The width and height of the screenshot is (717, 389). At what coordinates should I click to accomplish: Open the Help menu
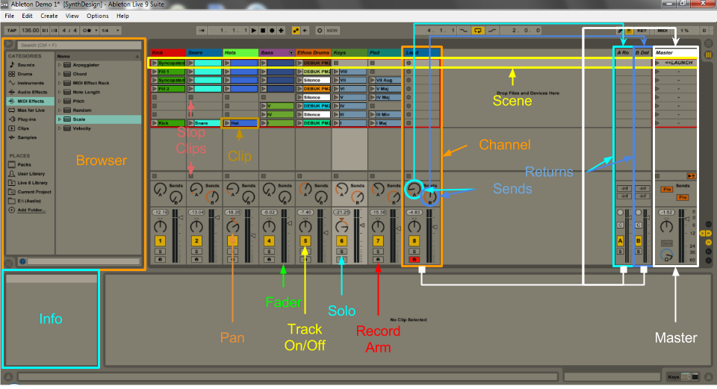click(122, 16)
